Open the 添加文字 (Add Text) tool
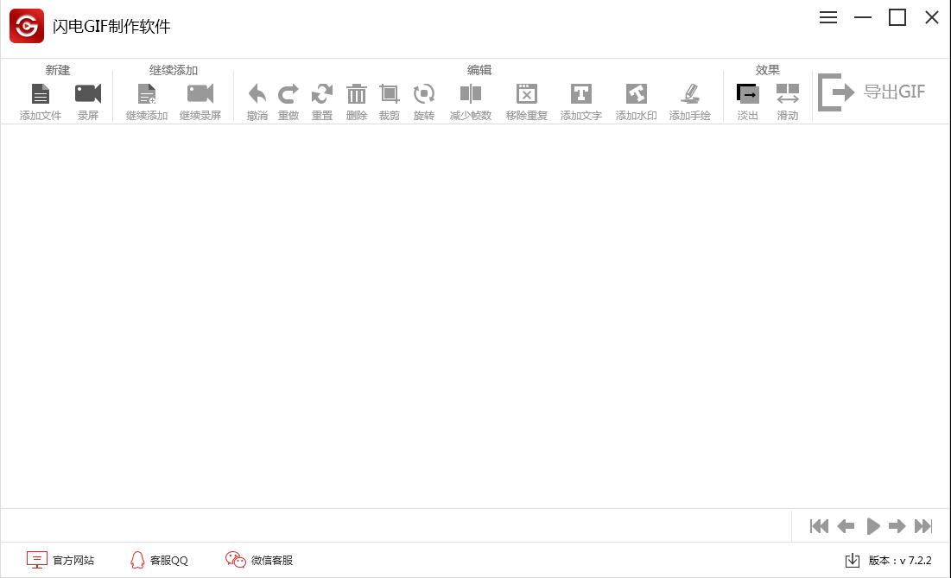The height and width of the screenshot is (578, 951). pos(580,98)
